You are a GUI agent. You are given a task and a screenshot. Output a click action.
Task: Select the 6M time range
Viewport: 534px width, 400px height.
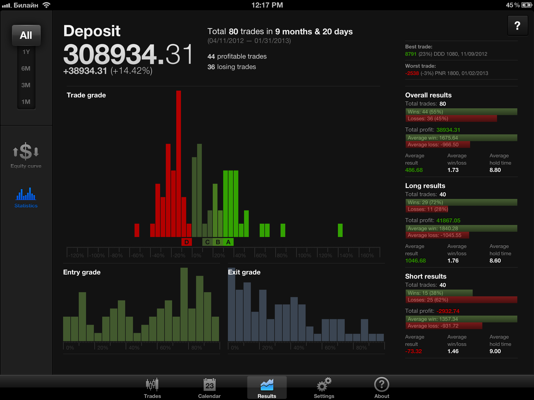(26, 68)
